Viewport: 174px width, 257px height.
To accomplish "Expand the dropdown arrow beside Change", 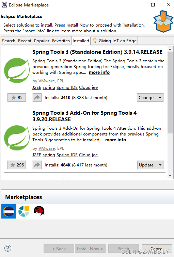I will [x=160, y=97].
